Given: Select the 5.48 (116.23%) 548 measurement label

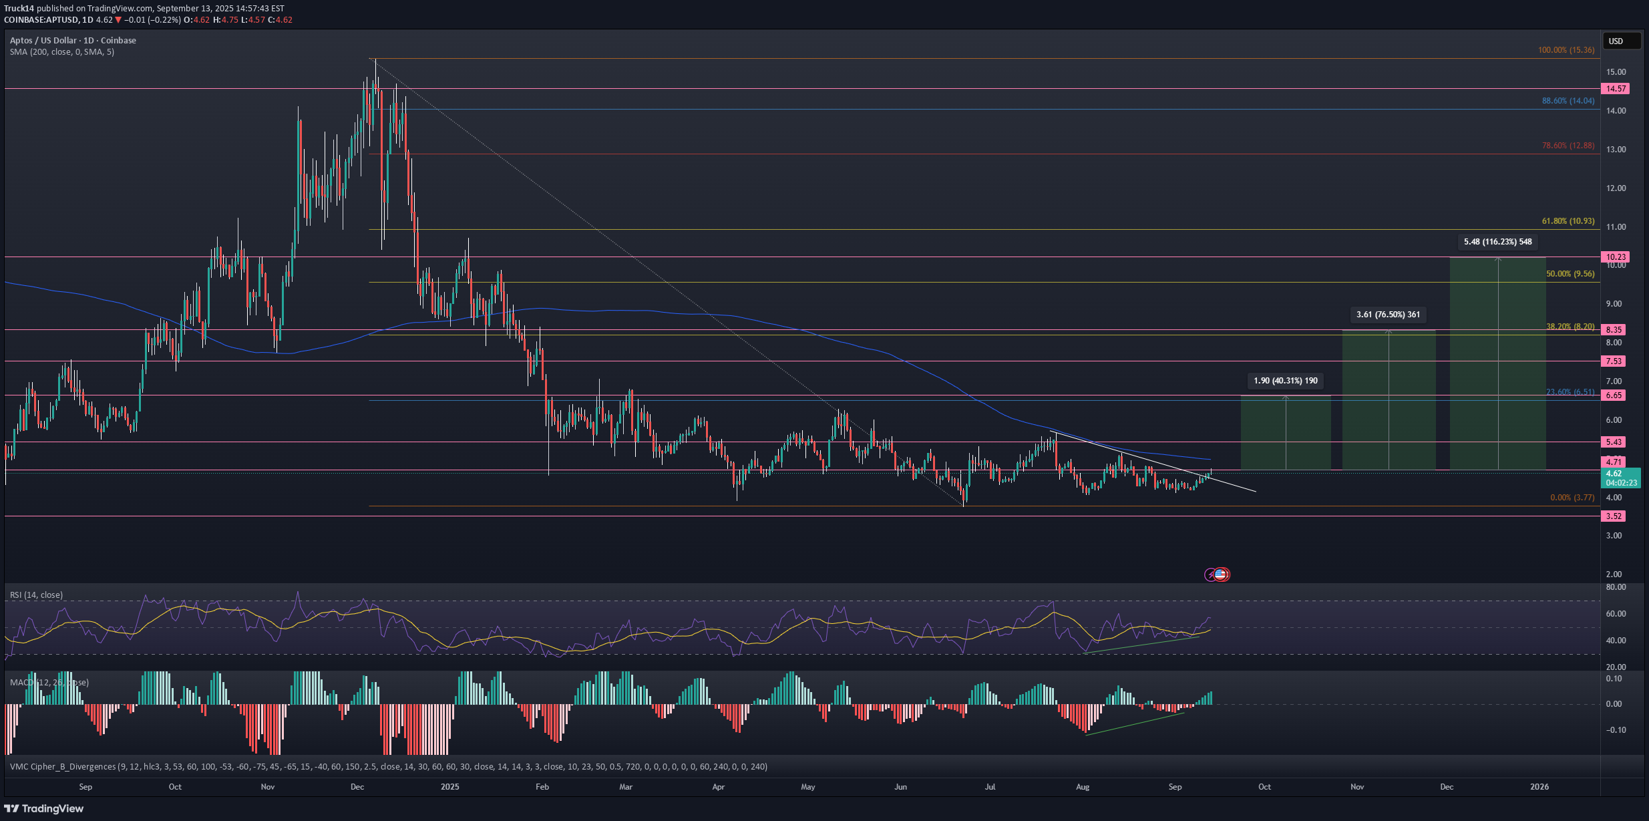Looking at the screenshot, I should [x=1498, y=242].
